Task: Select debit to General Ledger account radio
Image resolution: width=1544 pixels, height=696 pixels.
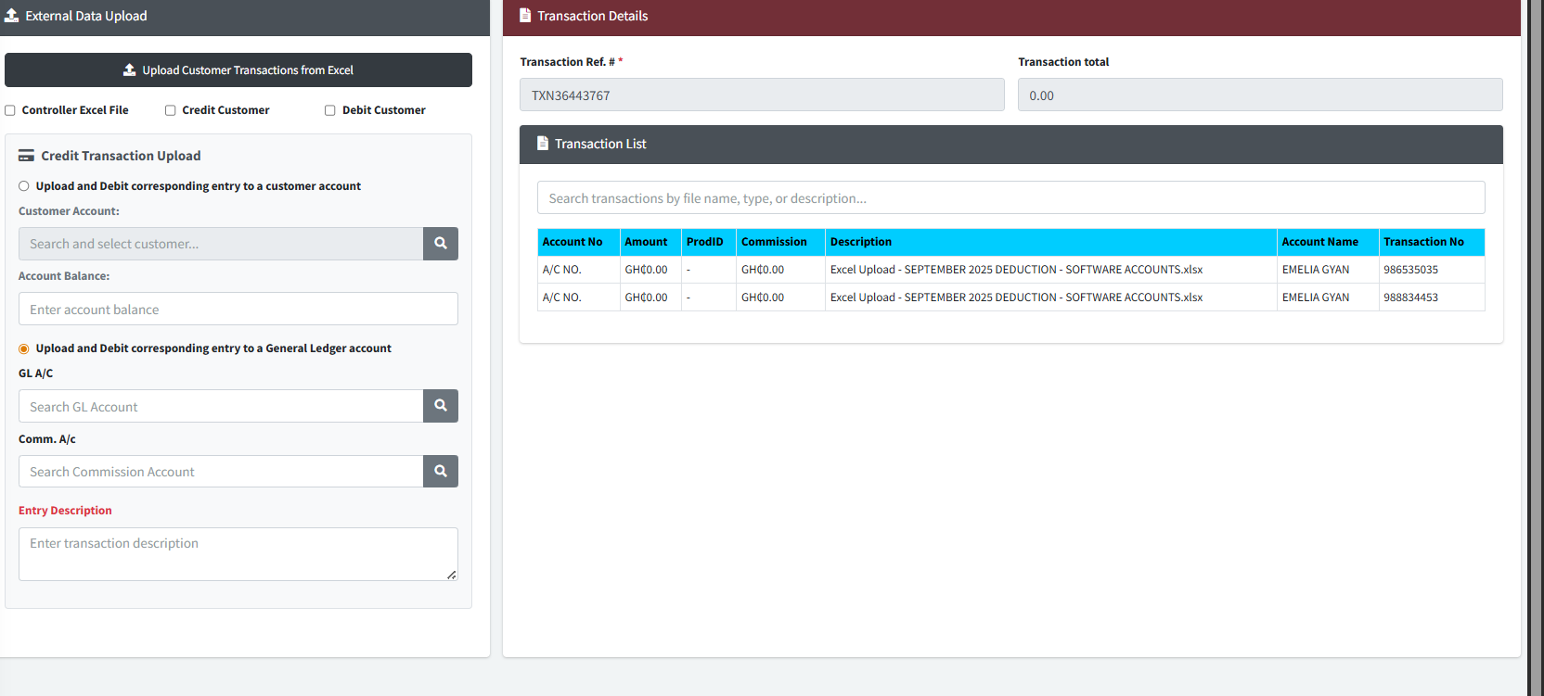Action: click(24, 348)
